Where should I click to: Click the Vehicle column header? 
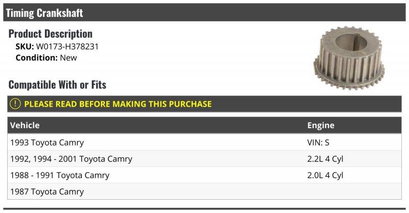click(x=25, y=125)
